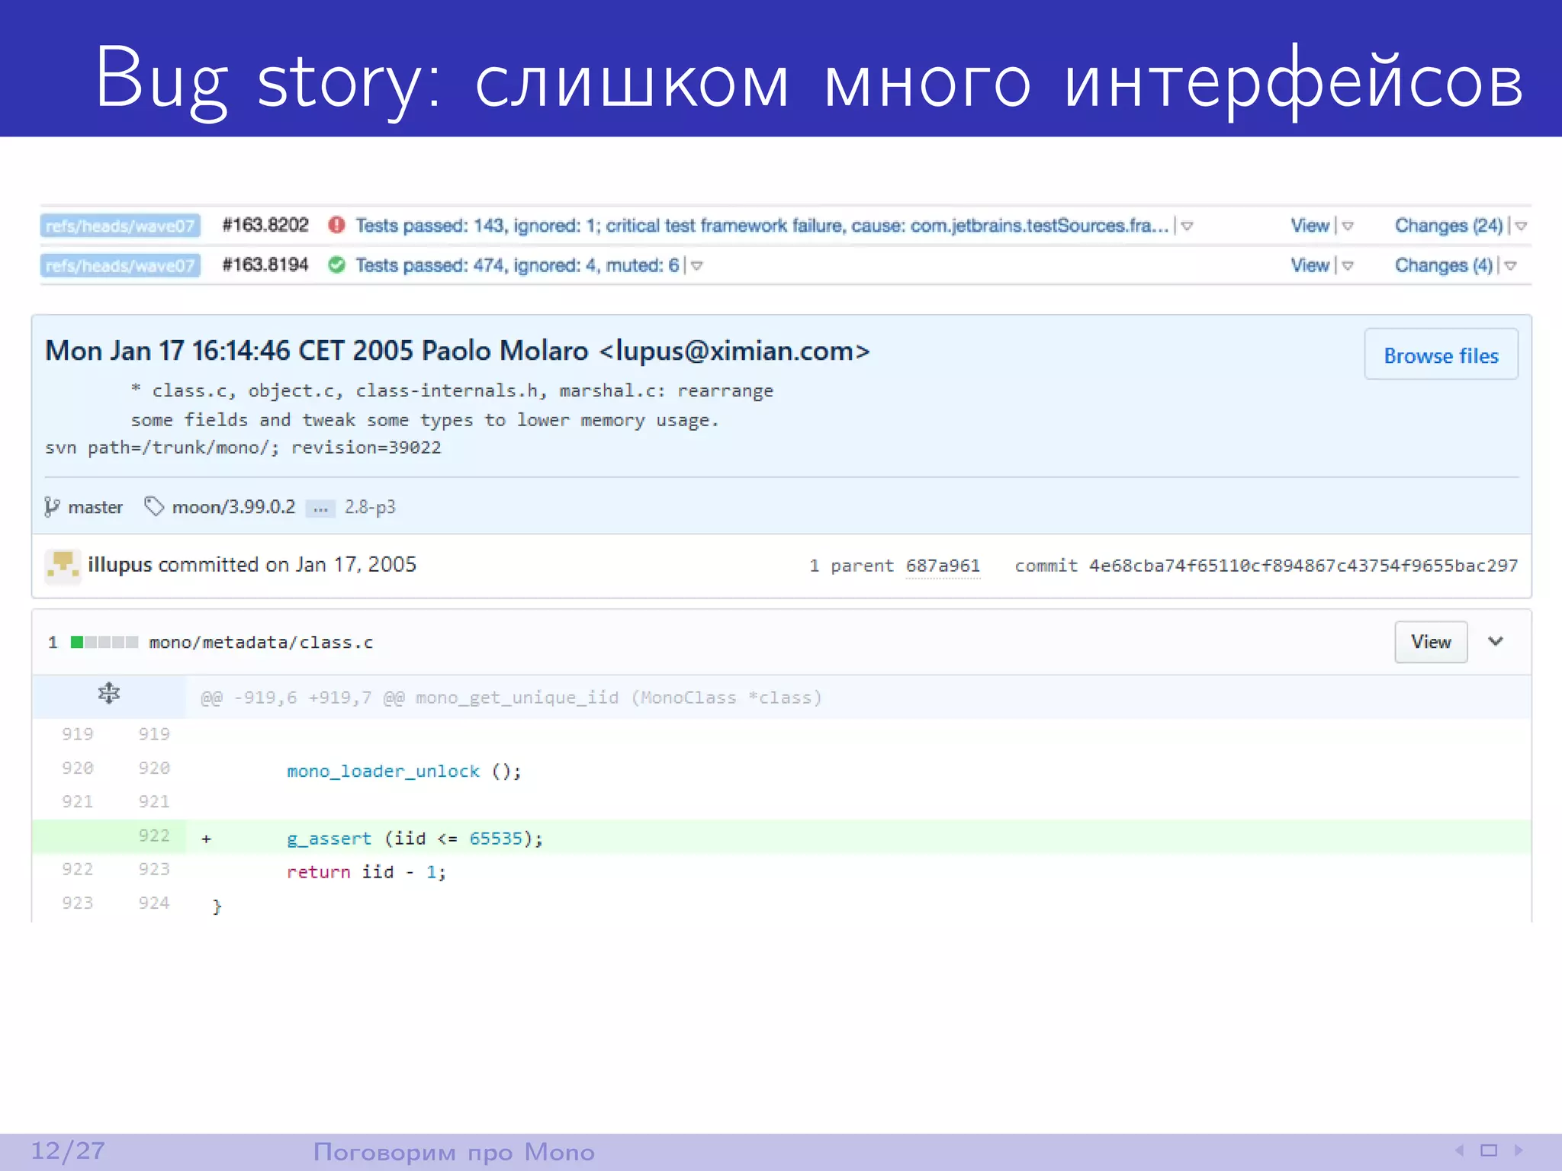Open dropdown after failed test status text
1562x1171 pixels.
[x=1188, y=226]
